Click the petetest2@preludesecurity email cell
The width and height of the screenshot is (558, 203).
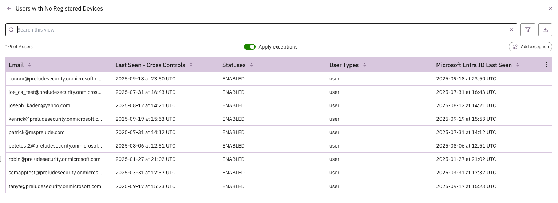coord(55,146)
